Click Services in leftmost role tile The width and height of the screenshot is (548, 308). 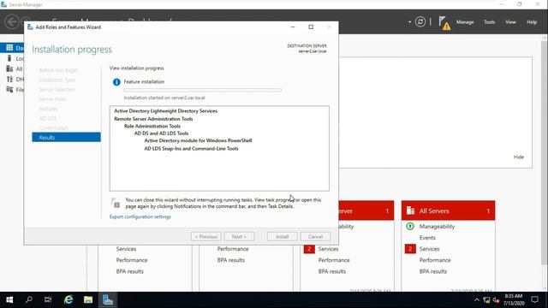click(126, 249)
